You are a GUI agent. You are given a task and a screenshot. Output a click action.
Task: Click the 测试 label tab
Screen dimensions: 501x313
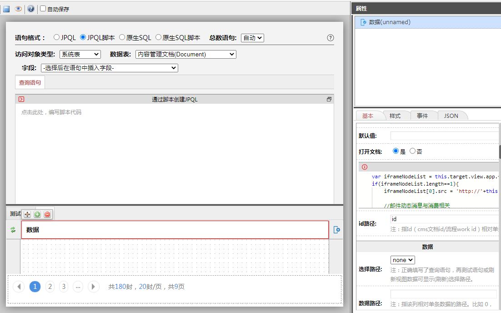point(15,213)
